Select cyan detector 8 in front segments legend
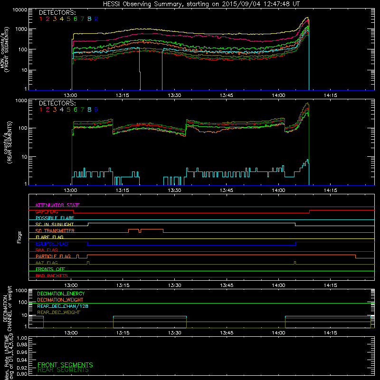This screenshot has width=380, height=380. pos(89,19)
